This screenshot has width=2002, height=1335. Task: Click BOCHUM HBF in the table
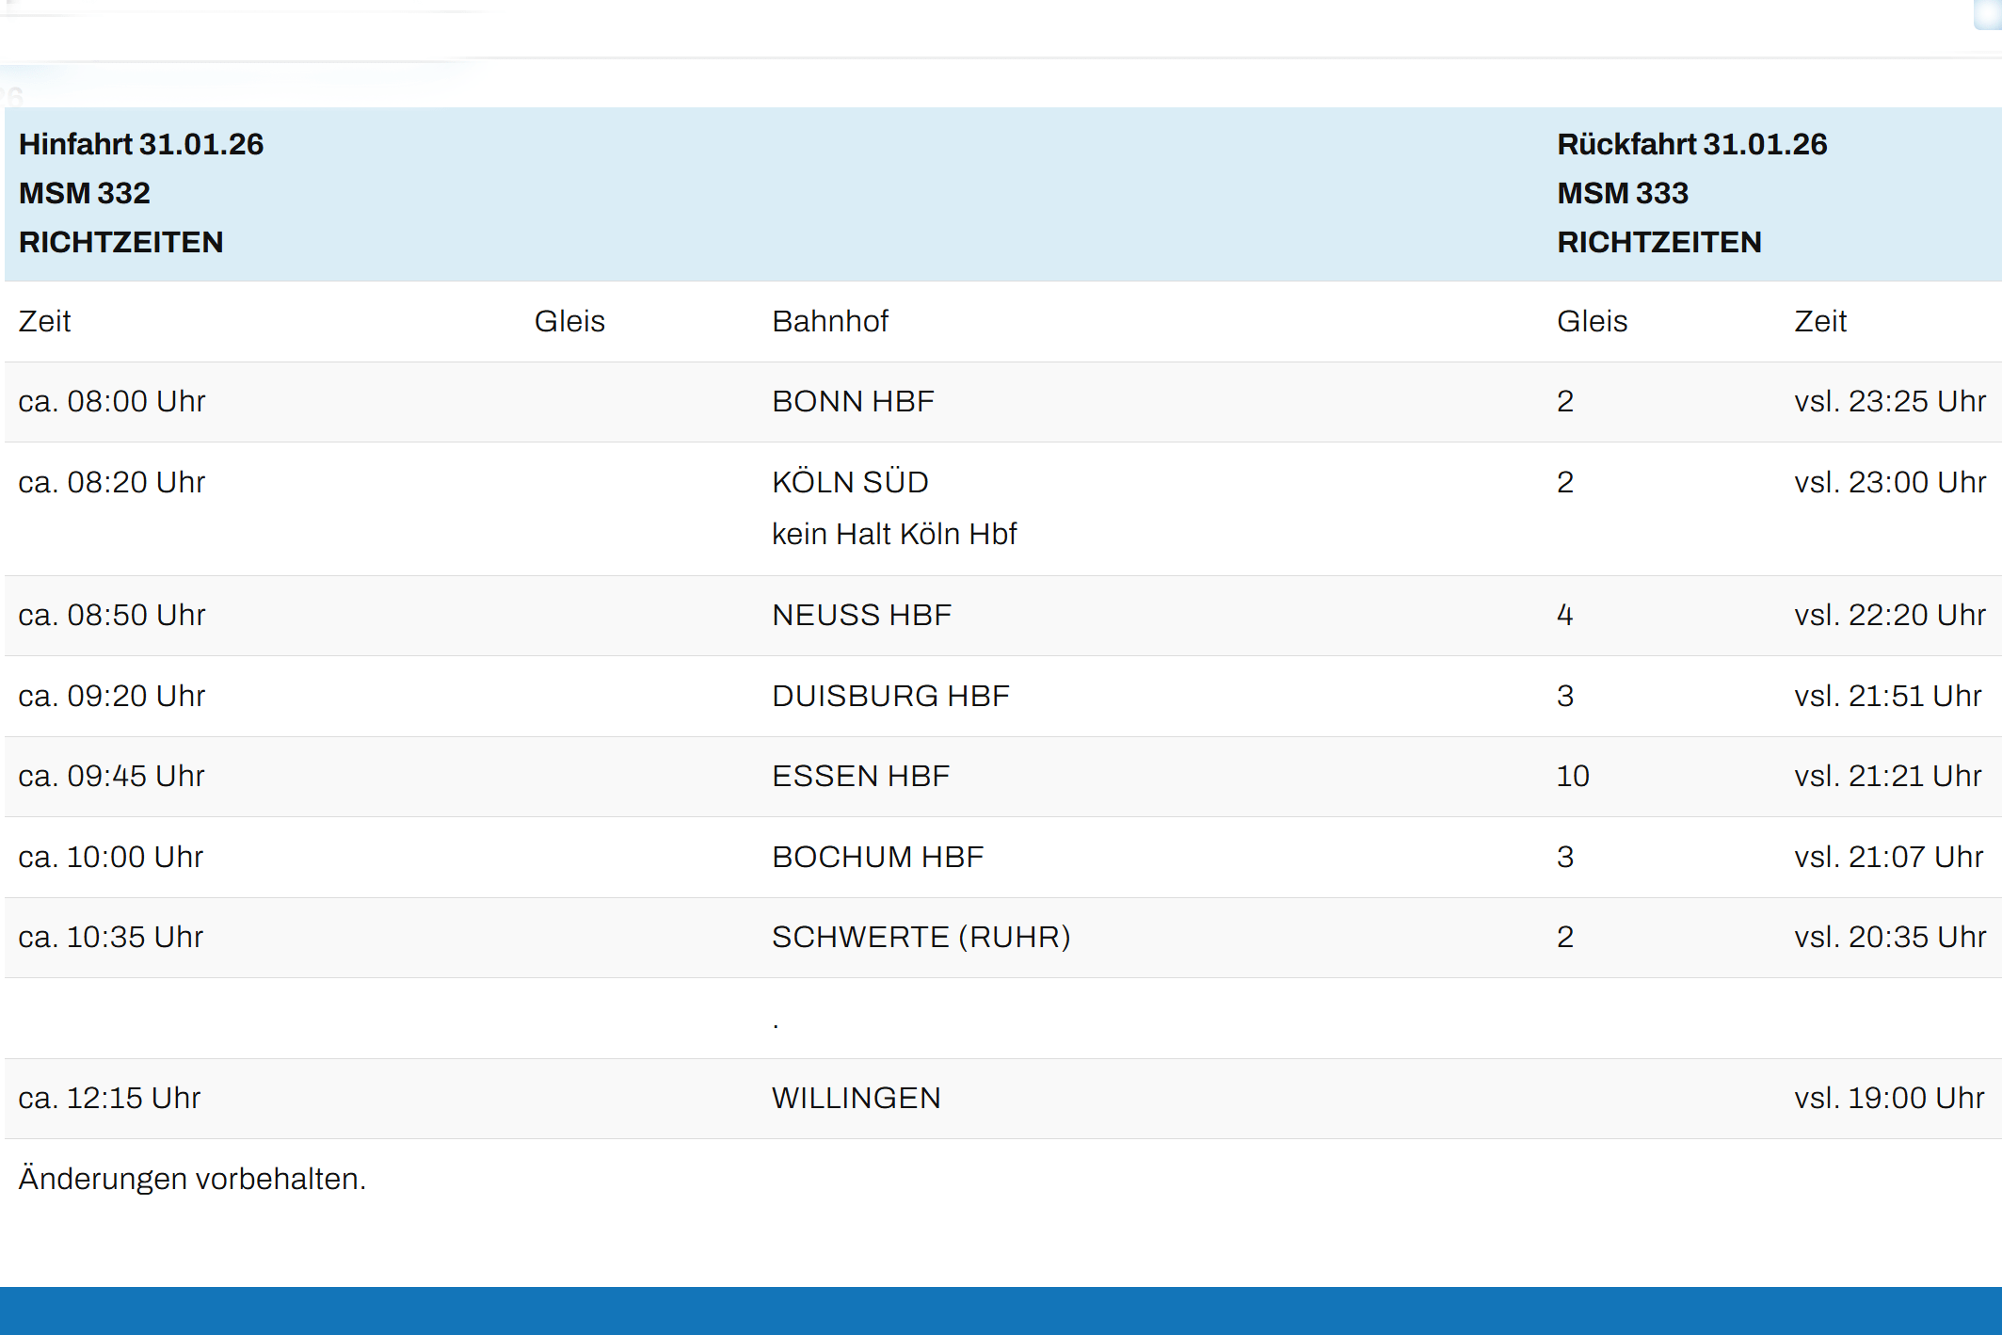coord(877,857)
